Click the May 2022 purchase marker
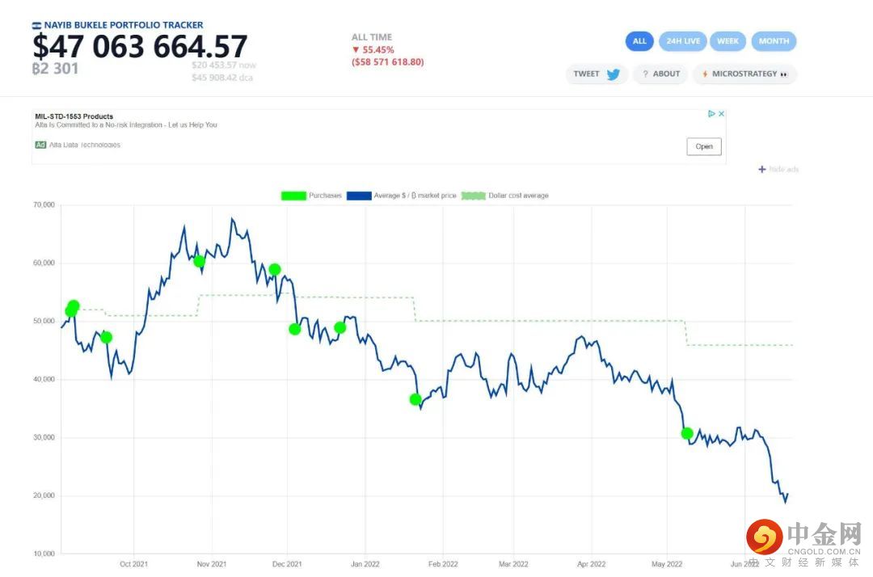The image size is (873, 577). click(687, 433)
